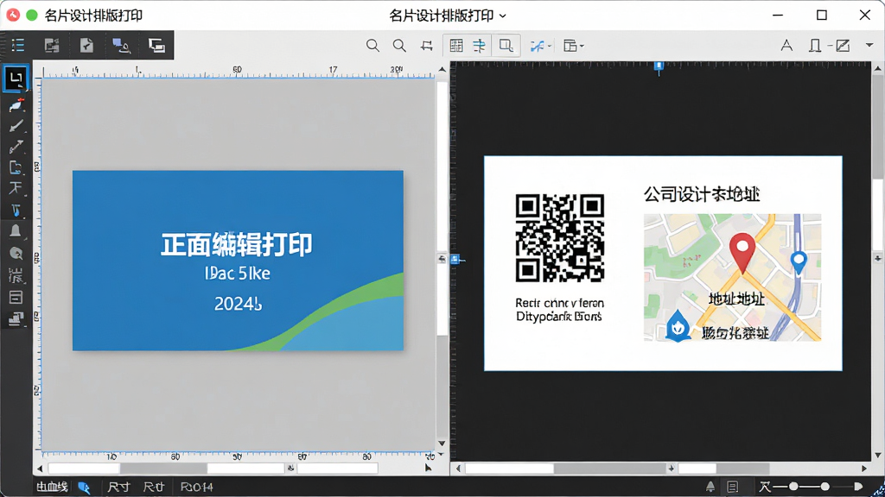885x497 pixels.
Task: Click the 2024 text on the blue card
Action: pos(238,304)
